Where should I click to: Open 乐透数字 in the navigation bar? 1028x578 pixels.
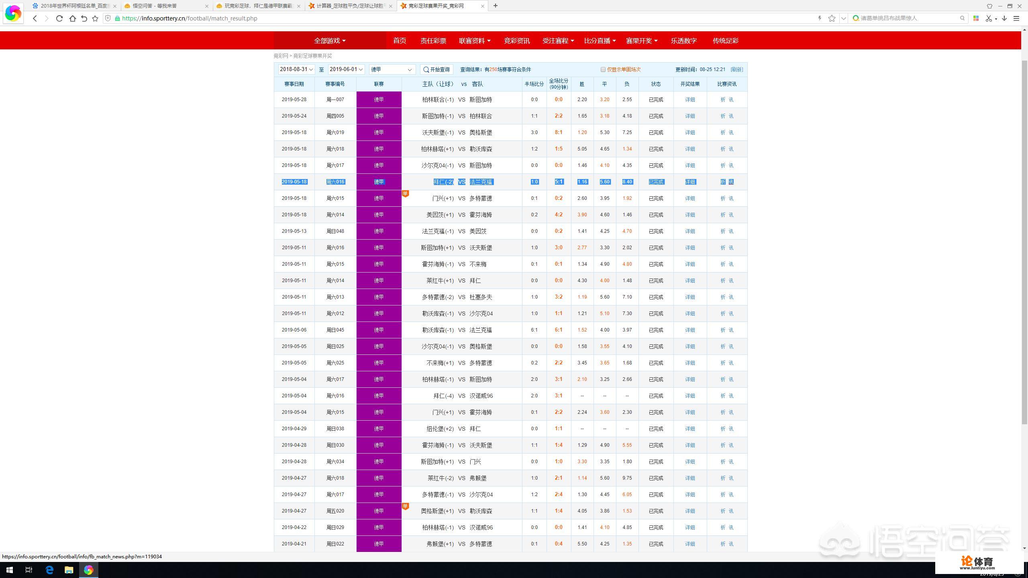tap(684, 41)
